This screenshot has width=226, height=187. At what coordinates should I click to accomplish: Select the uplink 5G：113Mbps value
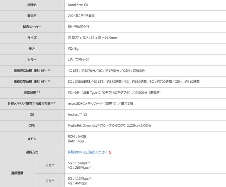[79, 179]
